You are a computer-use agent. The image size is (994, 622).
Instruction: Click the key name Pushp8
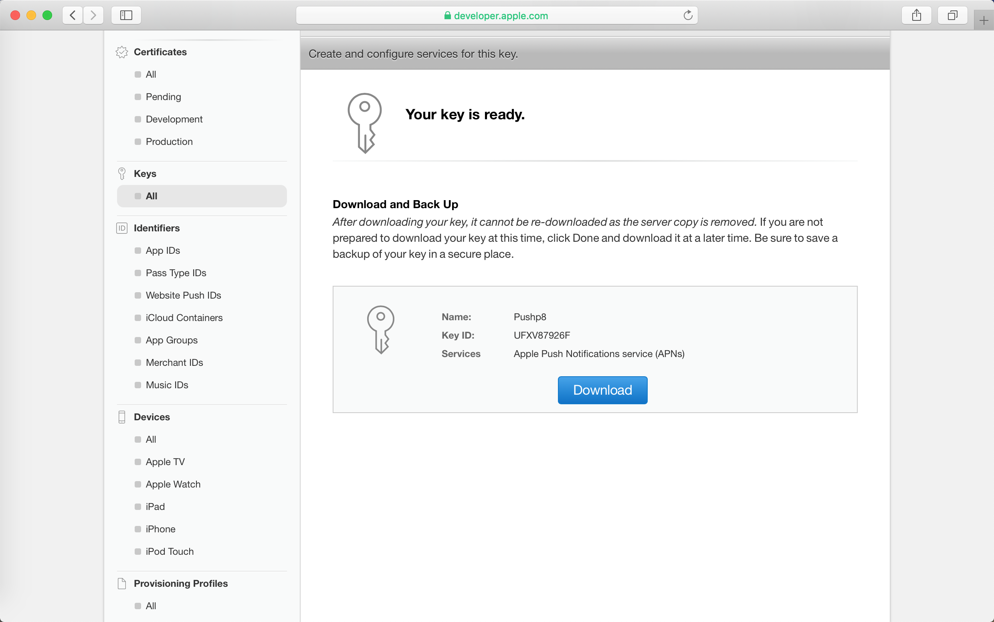click(x=530, y=317)
